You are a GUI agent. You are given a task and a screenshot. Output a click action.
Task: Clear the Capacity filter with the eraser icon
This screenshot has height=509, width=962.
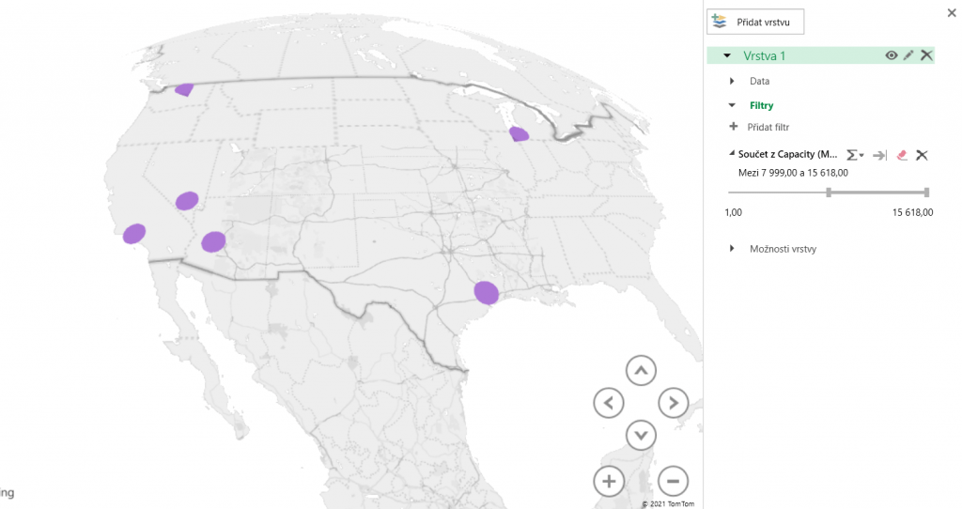point(902,155)
